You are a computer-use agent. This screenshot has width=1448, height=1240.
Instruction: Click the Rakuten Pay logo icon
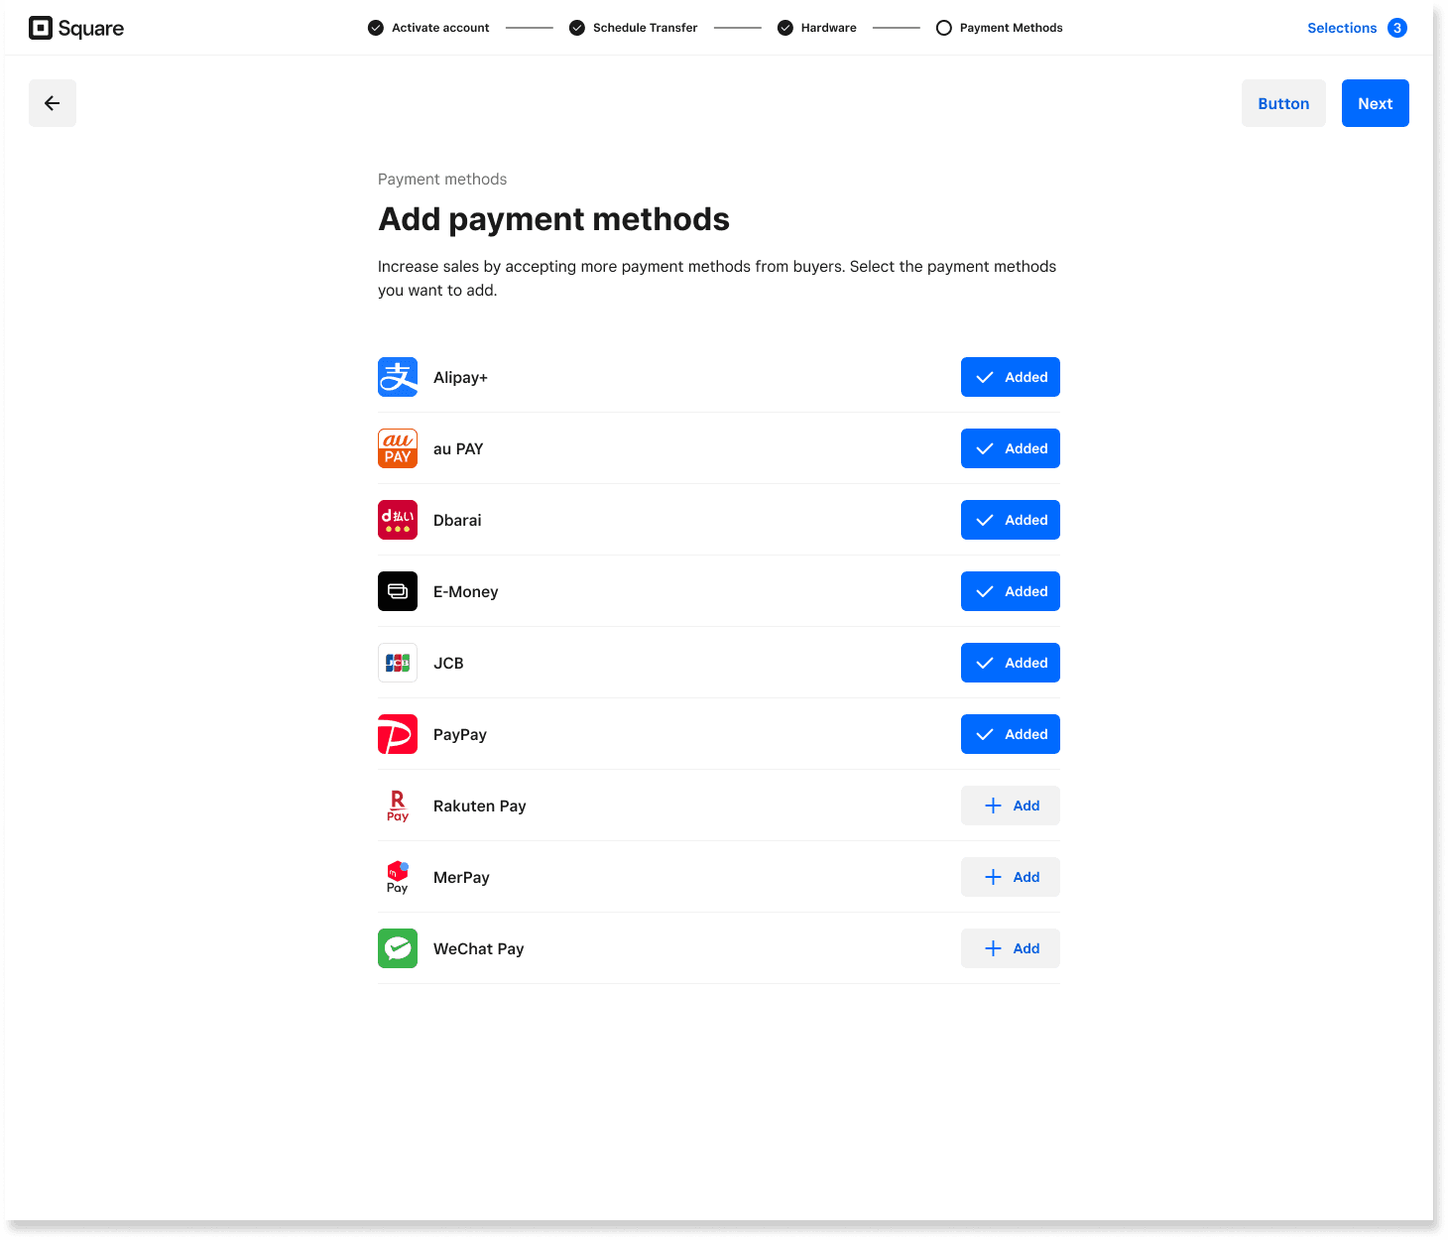tap(398, 806)
